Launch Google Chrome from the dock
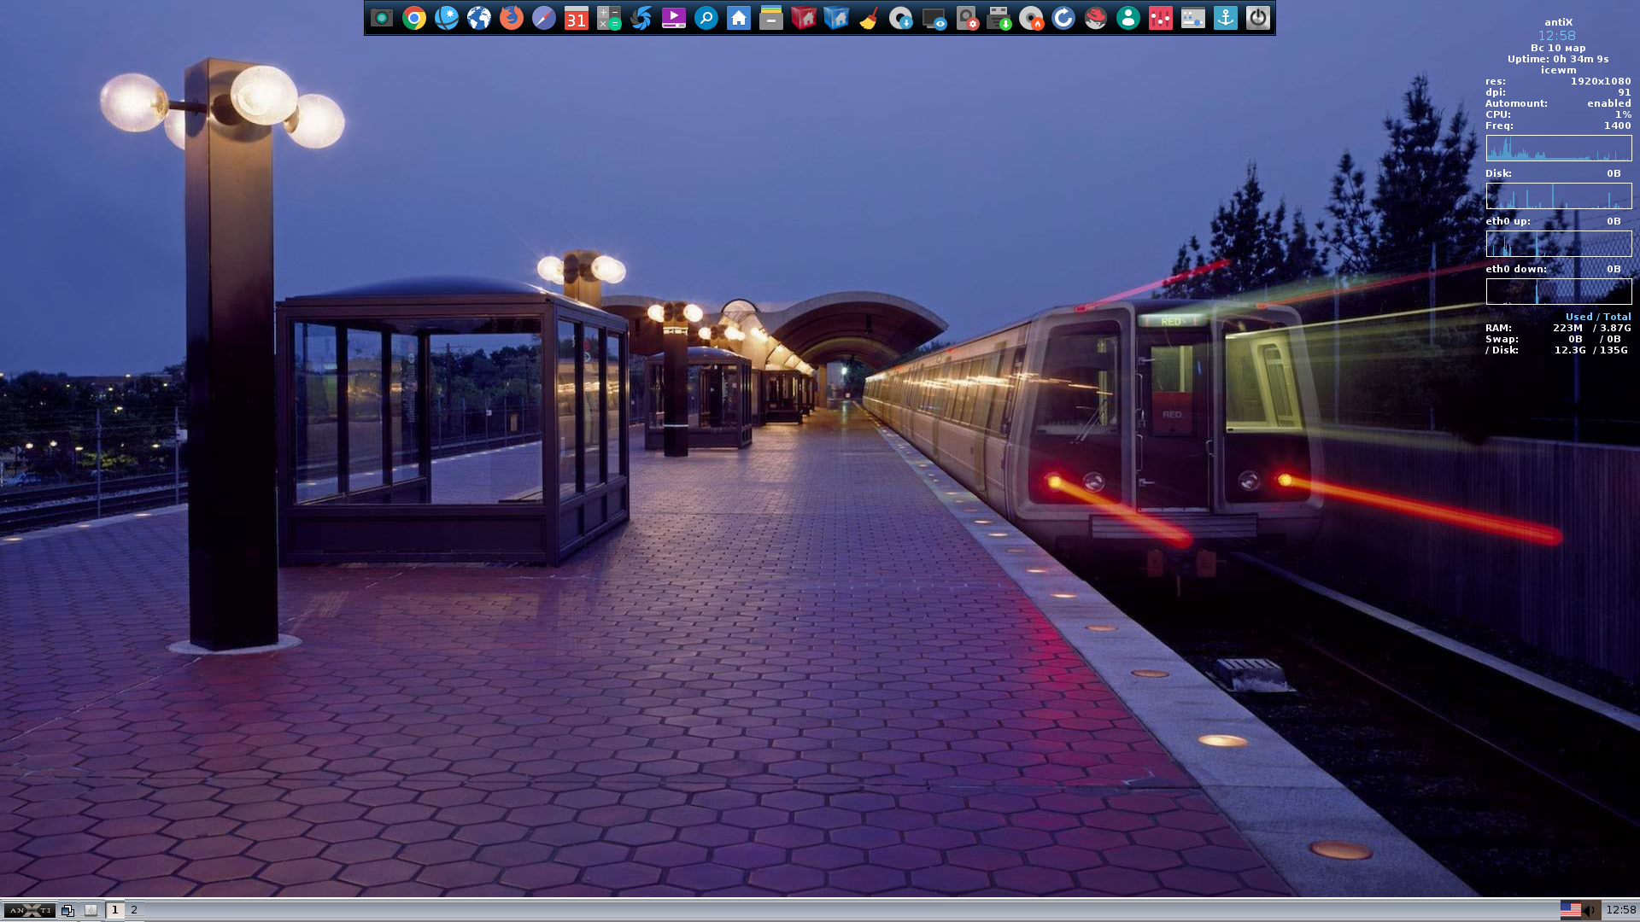Image resolution: width=1640 pixels, height=922 pixels. (413, 18)
